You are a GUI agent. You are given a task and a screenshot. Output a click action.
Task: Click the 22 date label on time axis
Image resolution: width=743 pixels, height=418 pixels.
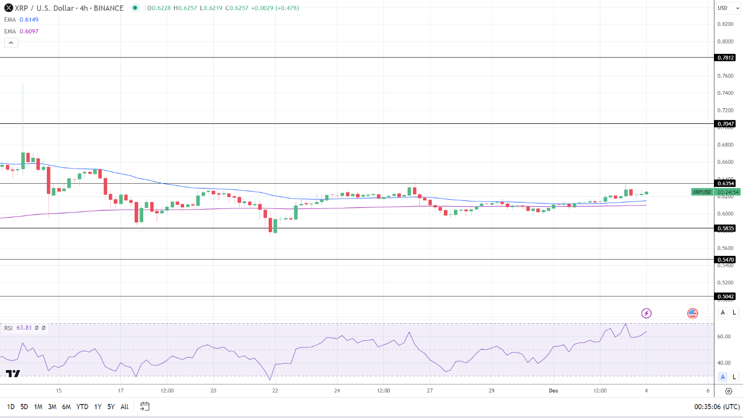(275, 391)
